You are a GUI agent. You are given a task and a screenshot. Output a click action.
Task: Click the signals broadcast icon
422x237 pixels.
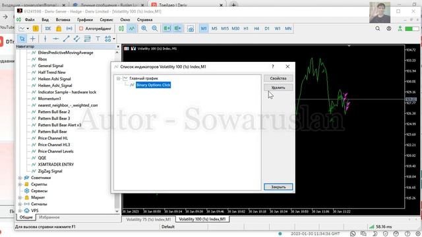(x=69, y=28)
